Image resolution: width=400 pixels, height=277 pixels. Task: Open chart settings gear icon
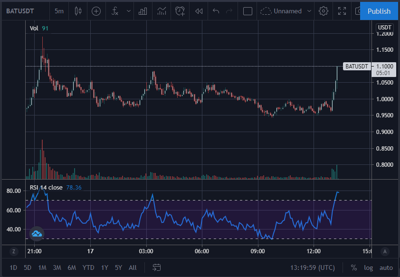[324, 11]
